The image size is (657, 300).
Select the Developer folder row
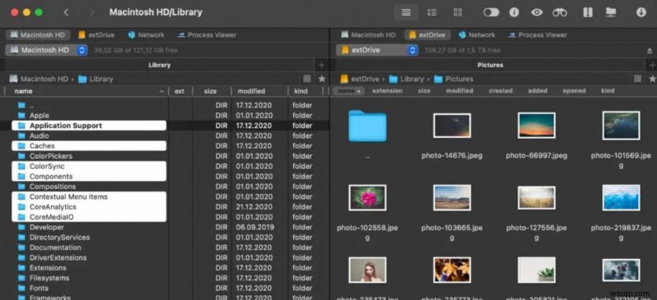165,227
